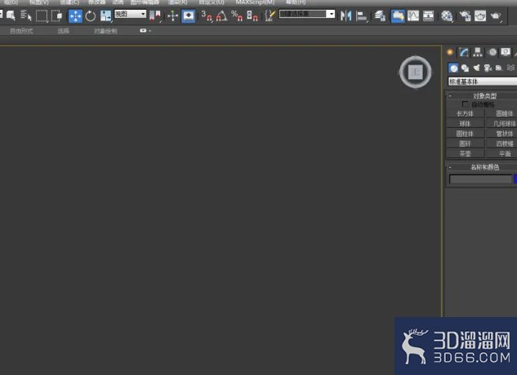Screen dimensions: 517x375
Task: Click the 球体 Sphere button
Action: [x=466, y=123]
